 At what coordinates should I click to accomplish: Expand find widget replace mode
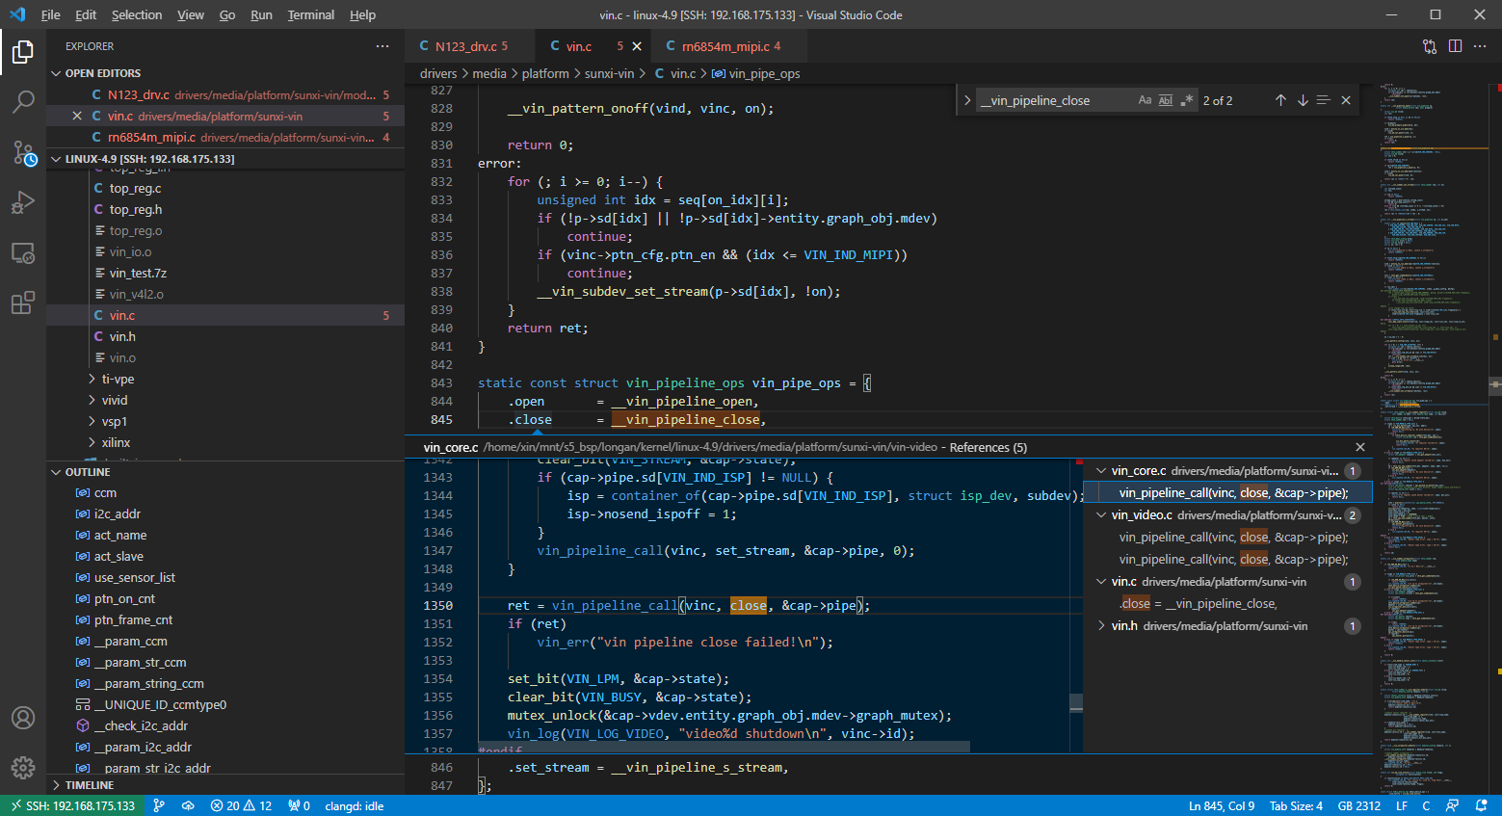[967, 100]
